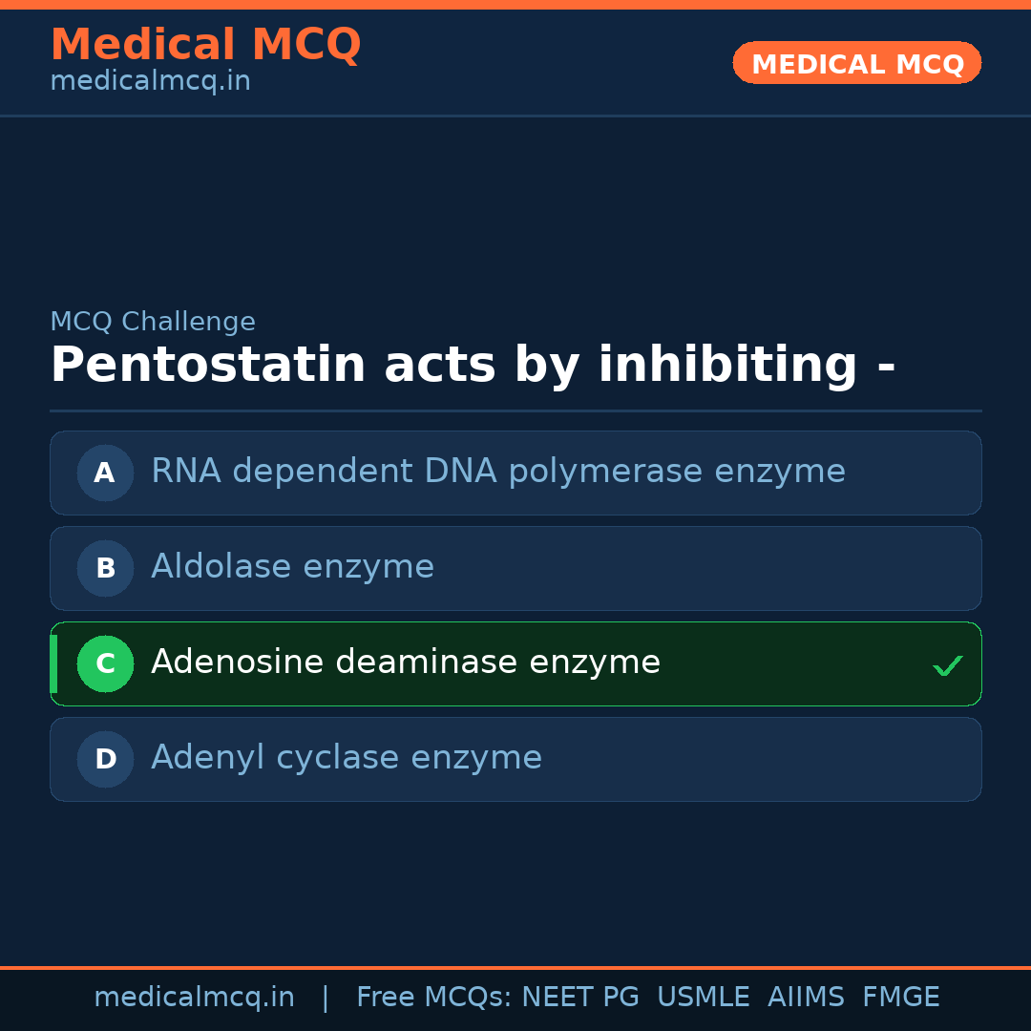Viewport: 1031px width, 1031px height.
Task: Click the green bar beside option C
Action: click(53, 663)
